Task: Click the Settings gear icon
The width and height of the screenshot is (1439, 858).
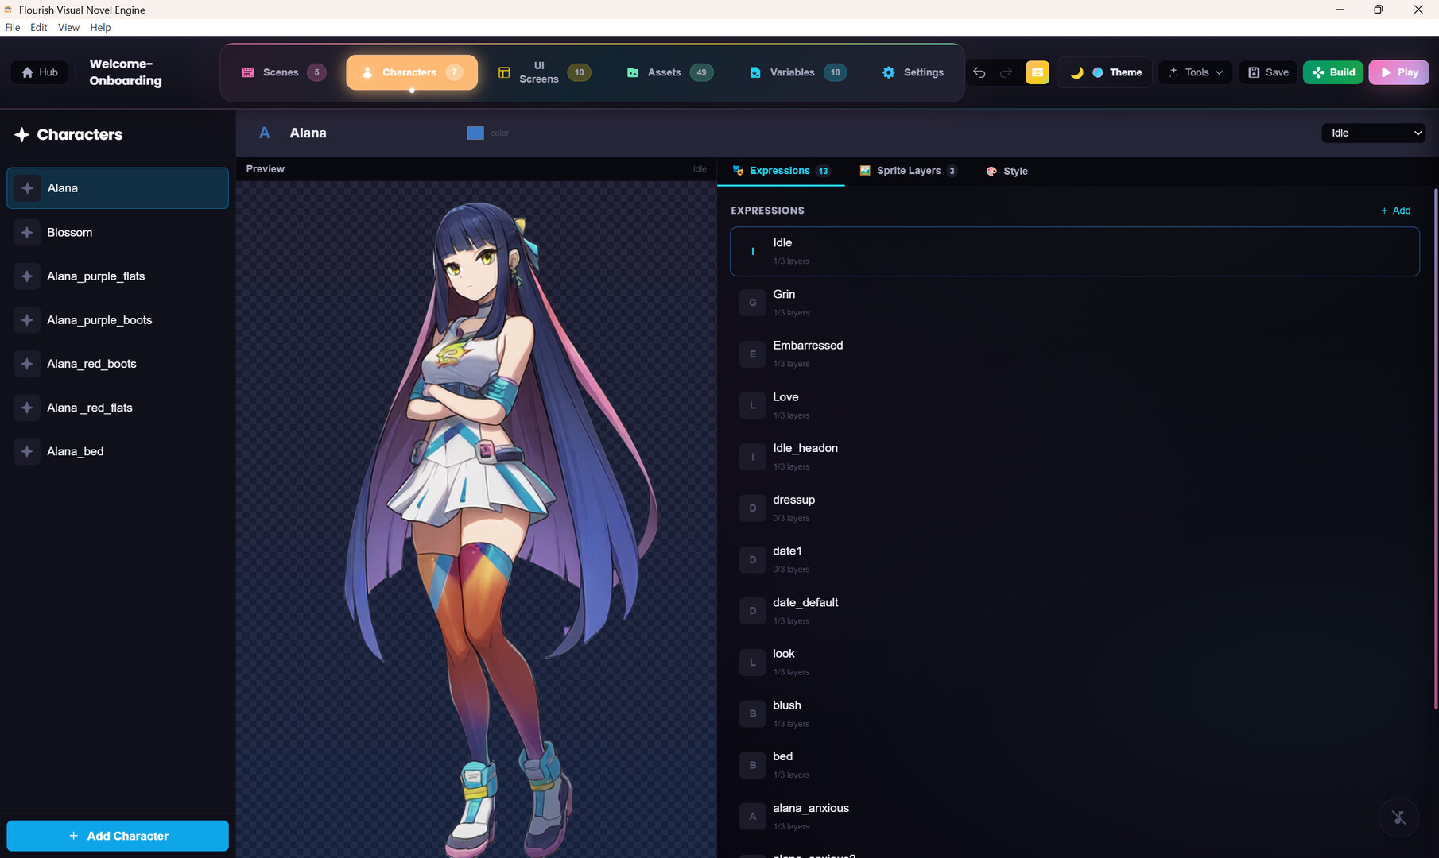Action: (888, 72)
